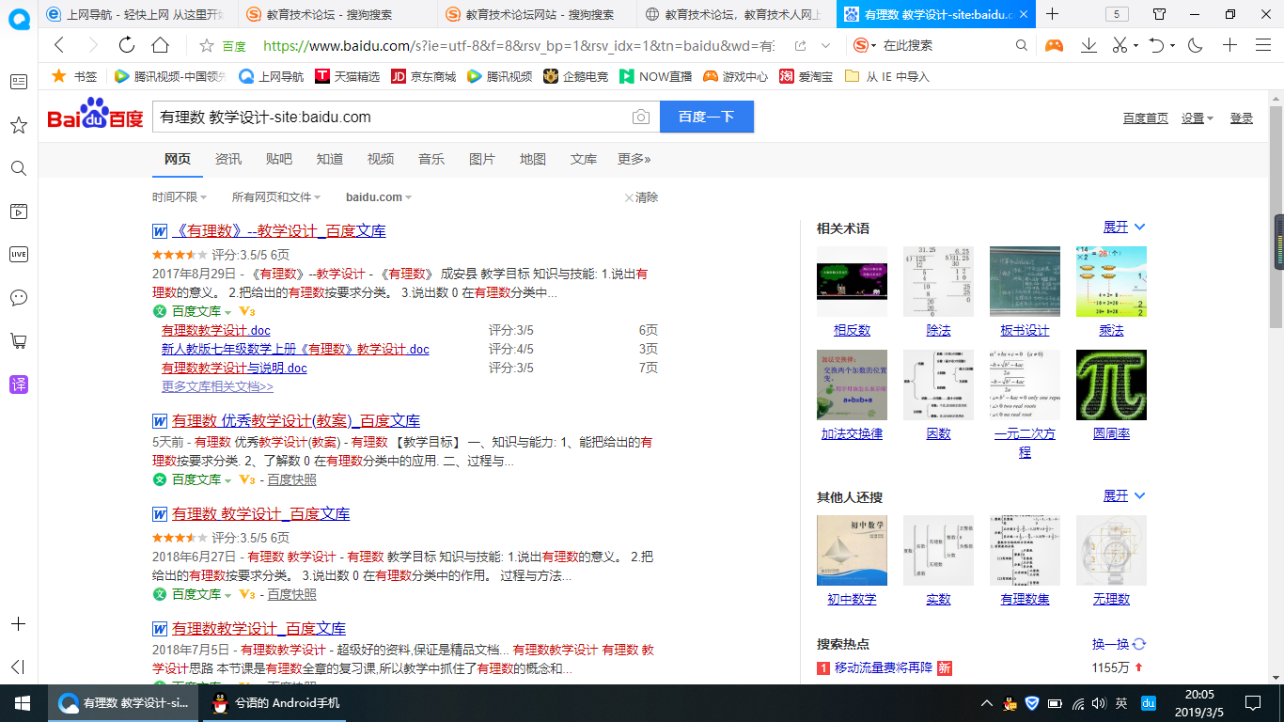
Task: Refresh hot searches with 换一换
Action: (x=1119, y=644)
